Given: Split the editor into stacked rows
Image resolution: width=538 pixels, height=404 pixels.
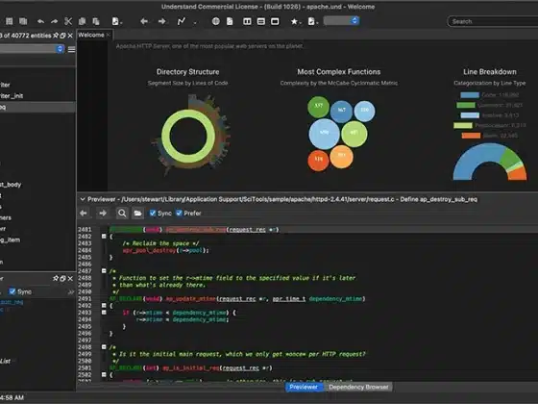Looking at the screenshot, I should click(x=260, y=21).
